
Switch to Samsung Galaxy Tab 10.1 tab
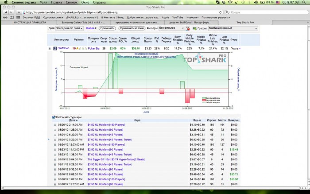click(x=83, y=22)
